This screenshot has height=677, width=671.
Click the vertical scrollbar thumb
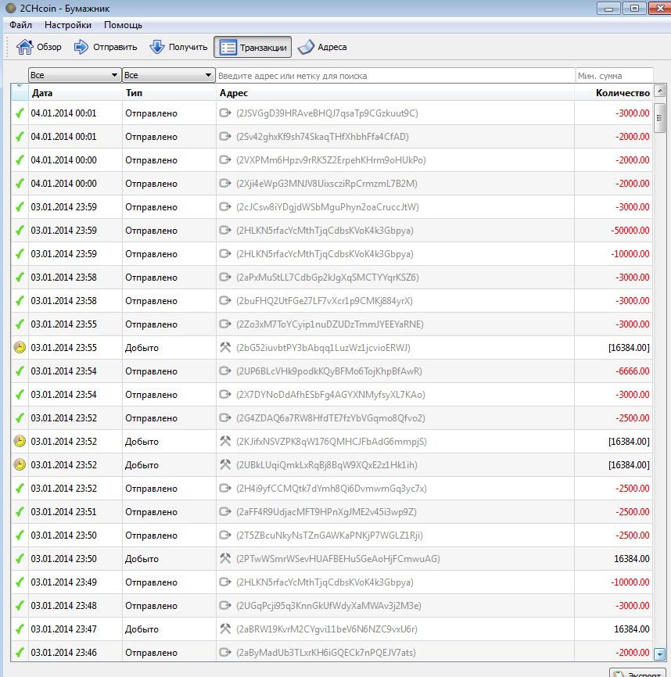pyautogui.click(x=659, y=118)
